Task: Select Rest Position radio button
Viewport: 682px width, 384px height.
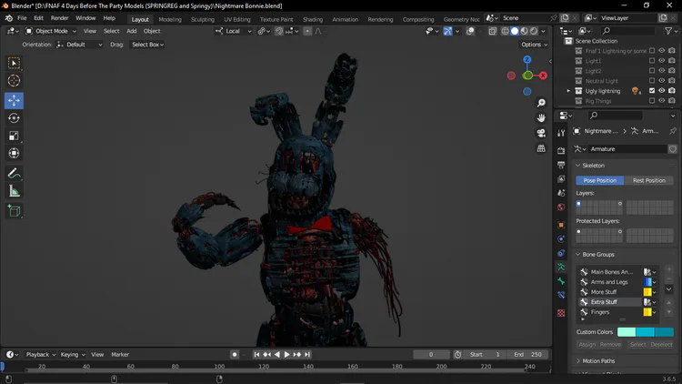Action: (x=649, y=180)
